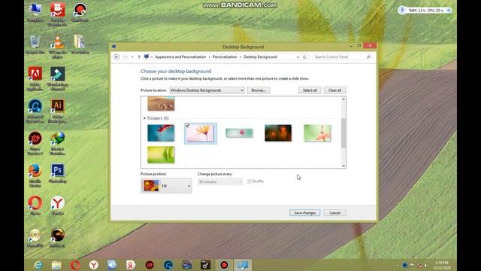Open Mortal Kombat desktop shortcut

(x=57, y=238)
